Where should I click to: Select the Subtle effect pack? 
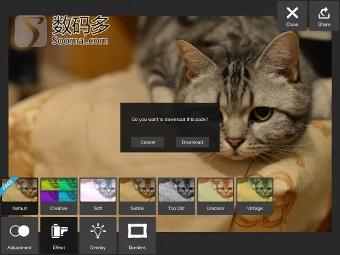coord(137,196)
